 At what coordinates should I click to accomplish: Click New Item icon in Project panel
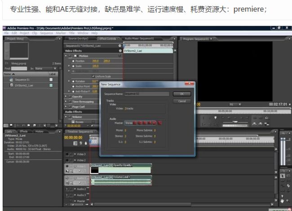34,126
